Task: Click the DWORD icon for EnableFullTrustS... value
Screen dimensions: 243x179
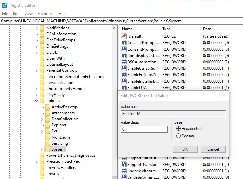Action: pyautogui.click(x=124, y=74)
